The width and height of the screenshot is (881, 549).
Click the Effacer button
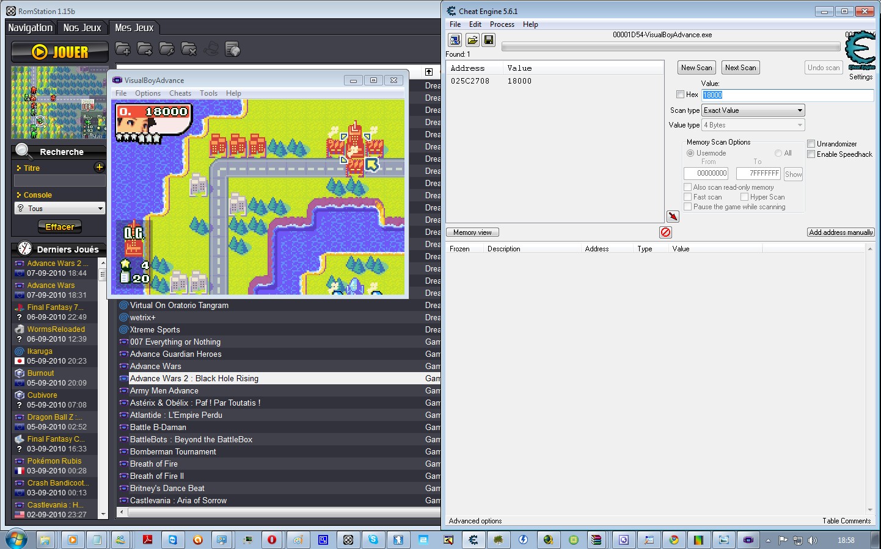[60, 227]
